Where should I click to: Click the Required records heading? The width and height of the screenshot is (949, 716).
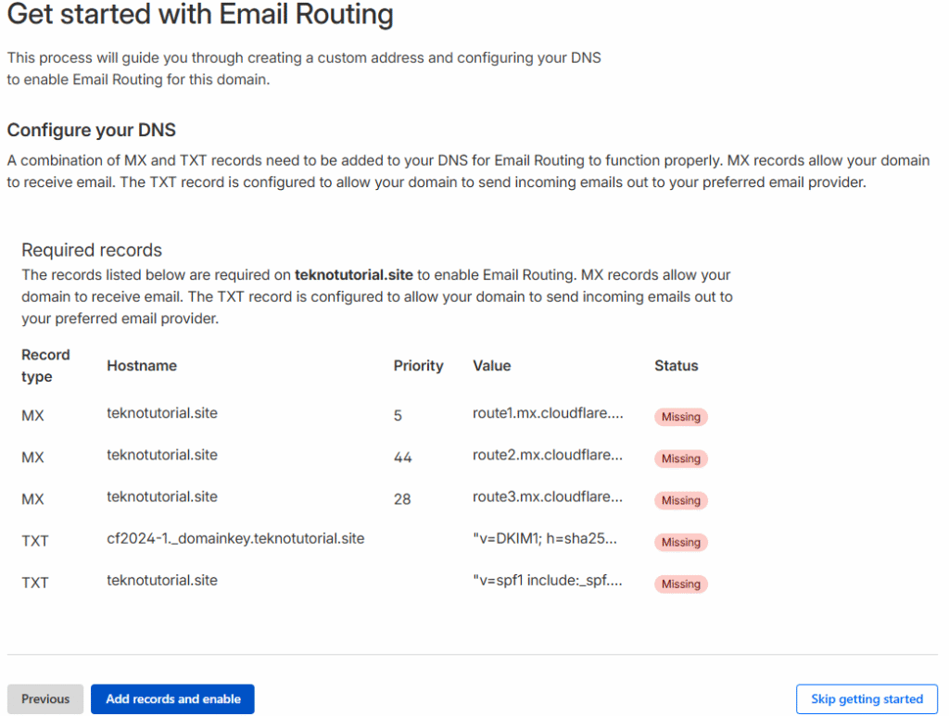[x=92, y=250]
